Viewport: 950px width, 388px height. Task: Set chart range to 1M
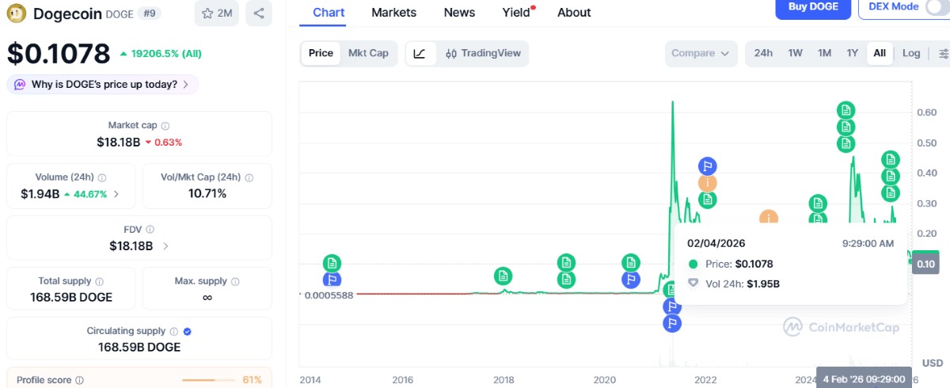tap(824, 53)
